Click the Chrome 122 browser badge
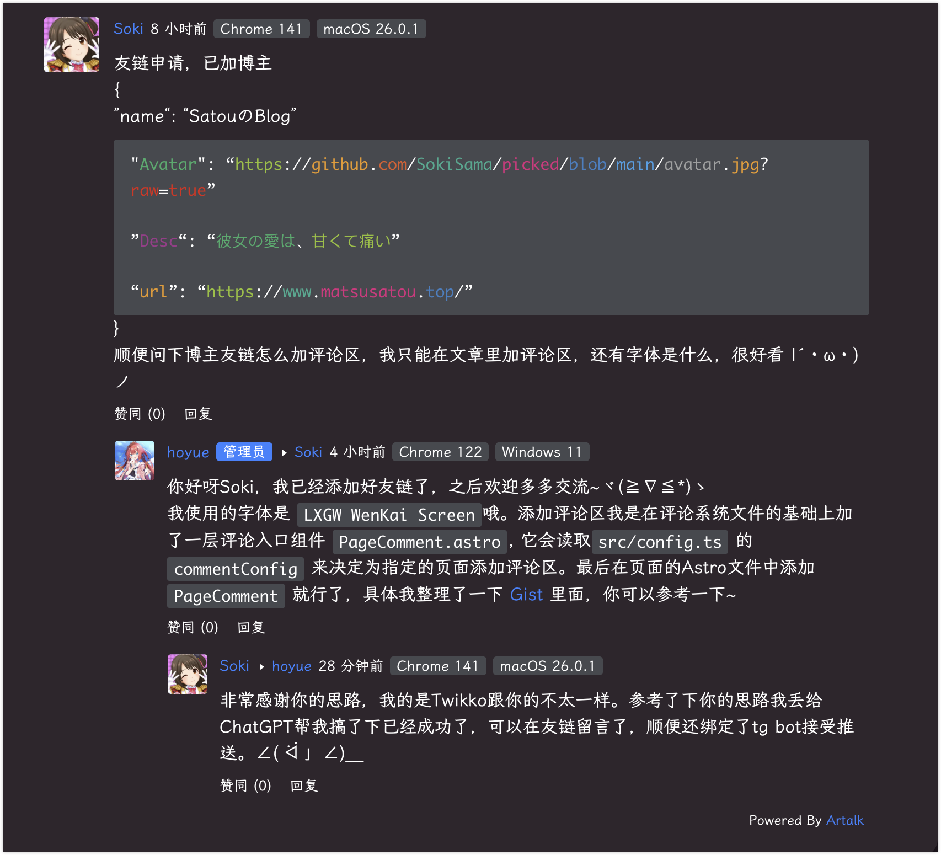Image resolution: width=941 pixels, height=855 pixels. click(440, 452)
